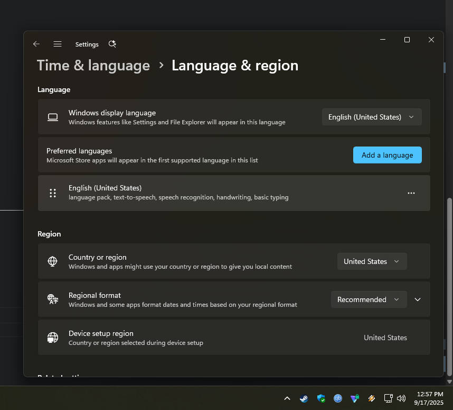Click the Add a language button
Screen dimensions: 453x410
[388, 155]
